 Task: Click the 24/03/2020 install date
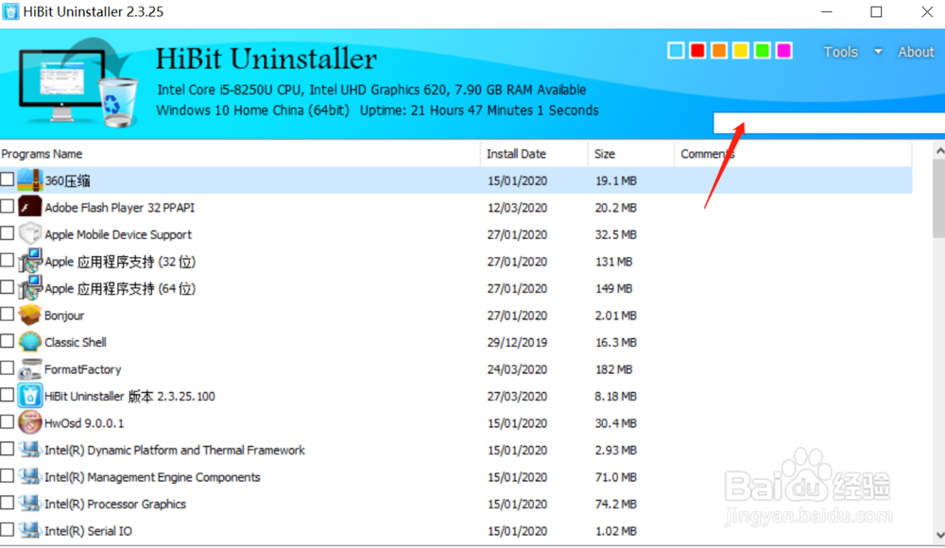(x=517, y=369)
